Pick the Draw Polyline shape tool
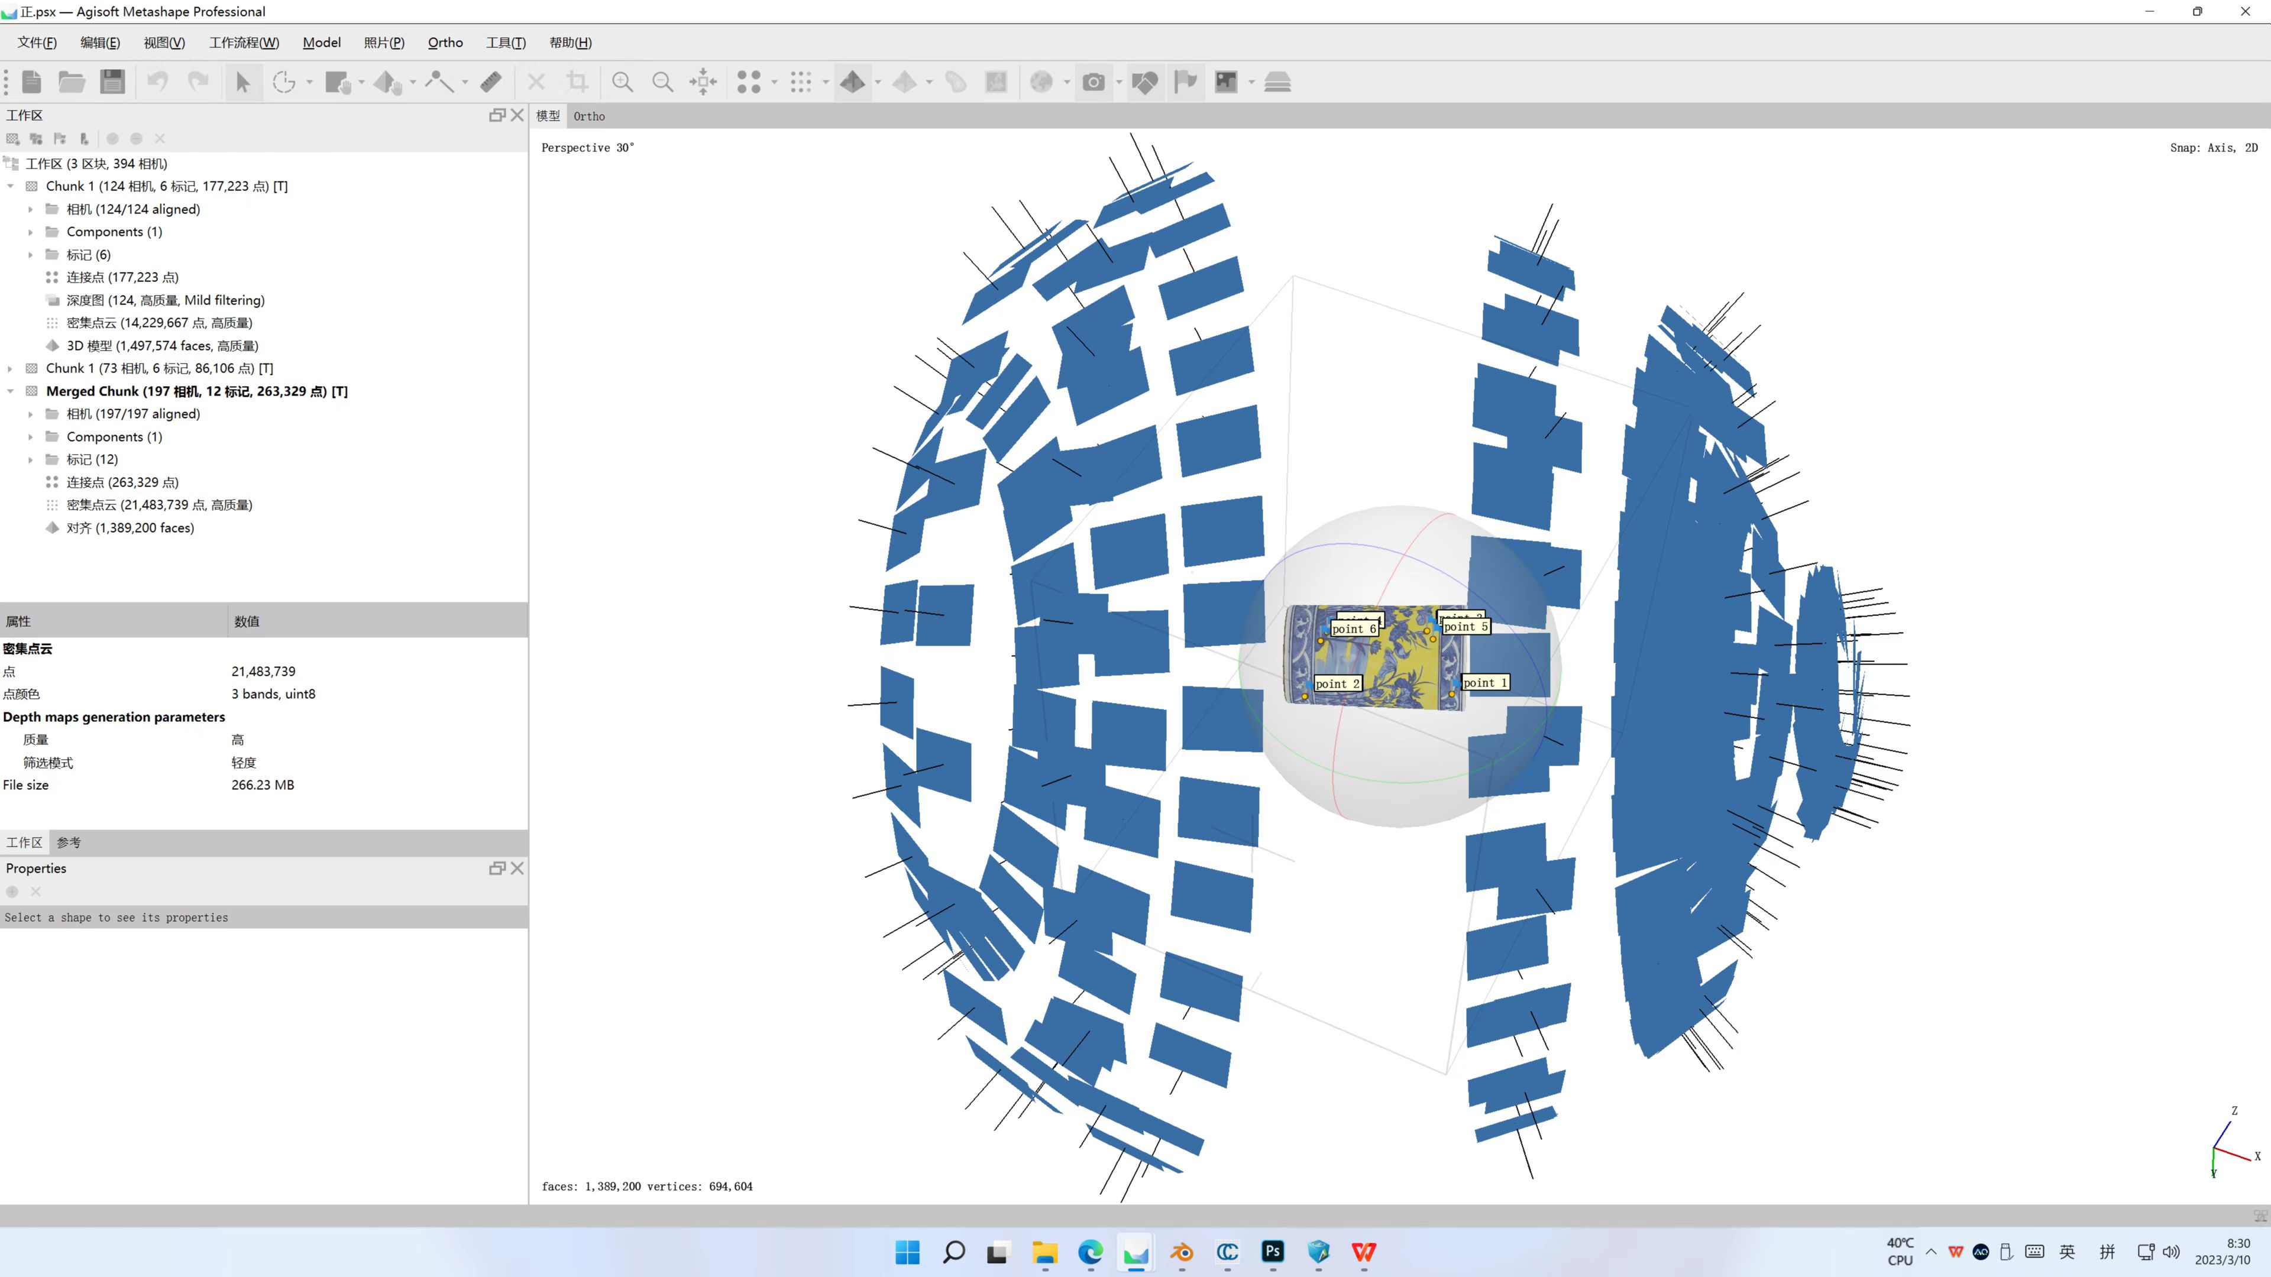The image size is (2271, 1277). click(x=439, y=82)
